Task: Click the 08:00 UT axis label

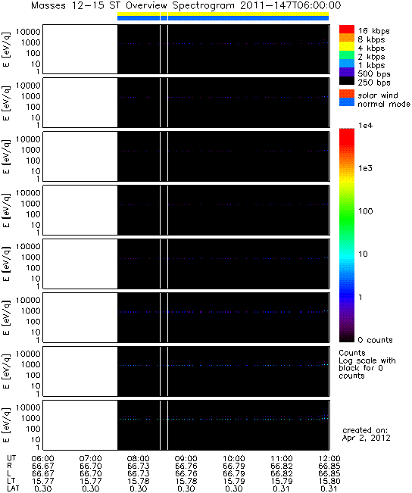Action: [138, 459]
